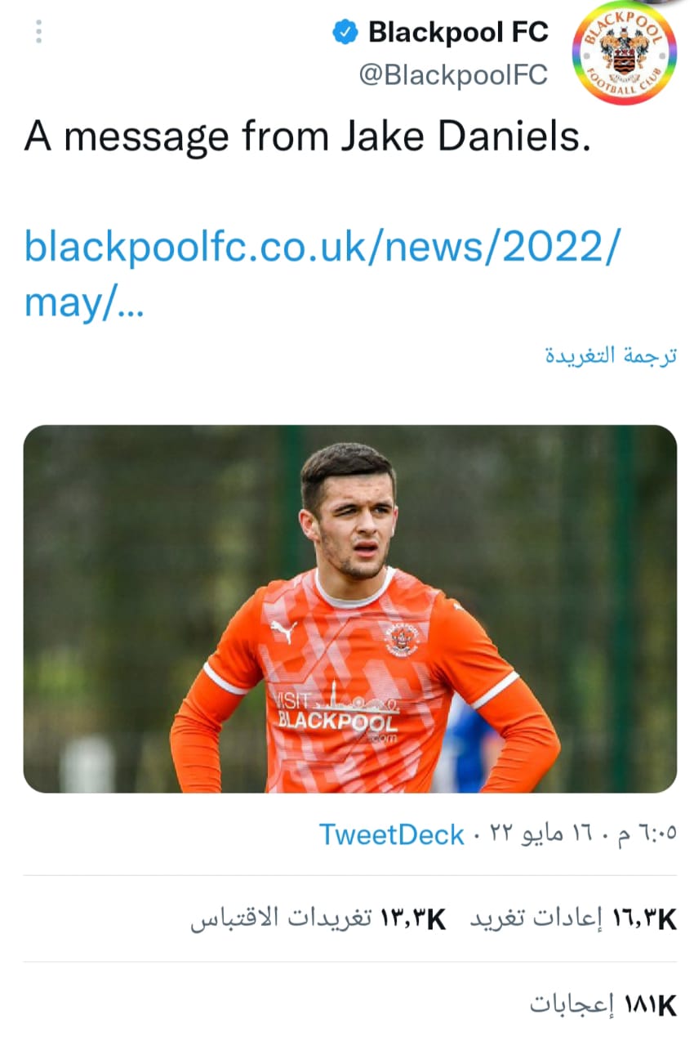View the 16.3K retweets list
694x1046 pixels.
[574, 919]
